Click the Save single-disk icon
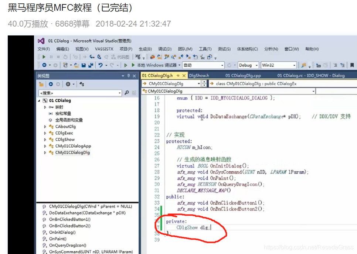The image size is (357, 254). [84, 65]
